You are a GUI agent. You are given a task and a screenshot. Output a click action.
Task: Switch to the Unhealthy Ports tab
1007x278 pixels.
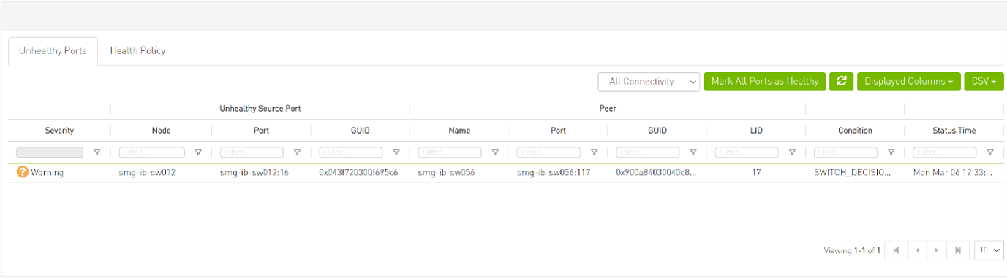(53, 51)
